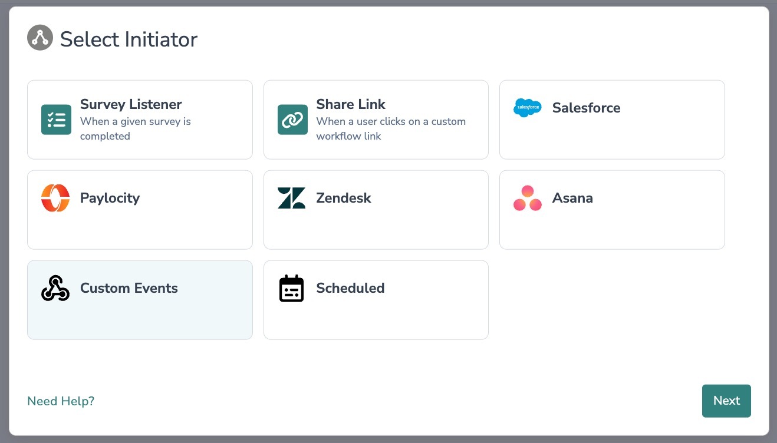This screenshot has width=777, height=443.
Task: Open the Need Help? link
Action: [61, 401]
